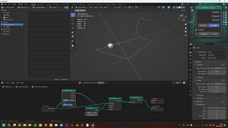Toggle camera view icon in viewport
Image resolution: width=228 pixels, height=128 pixels.
pos(186,32)
